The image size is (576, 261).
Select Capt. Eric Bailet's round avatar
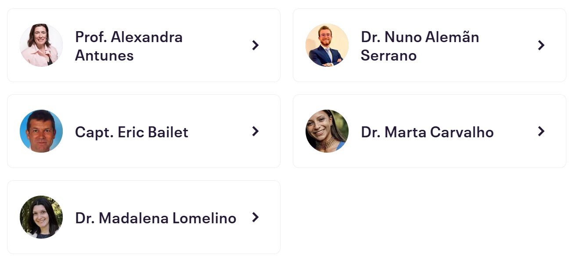point(41,131)
